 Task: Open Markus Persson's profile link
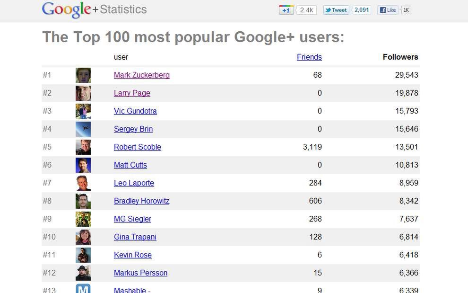[140, 273]
